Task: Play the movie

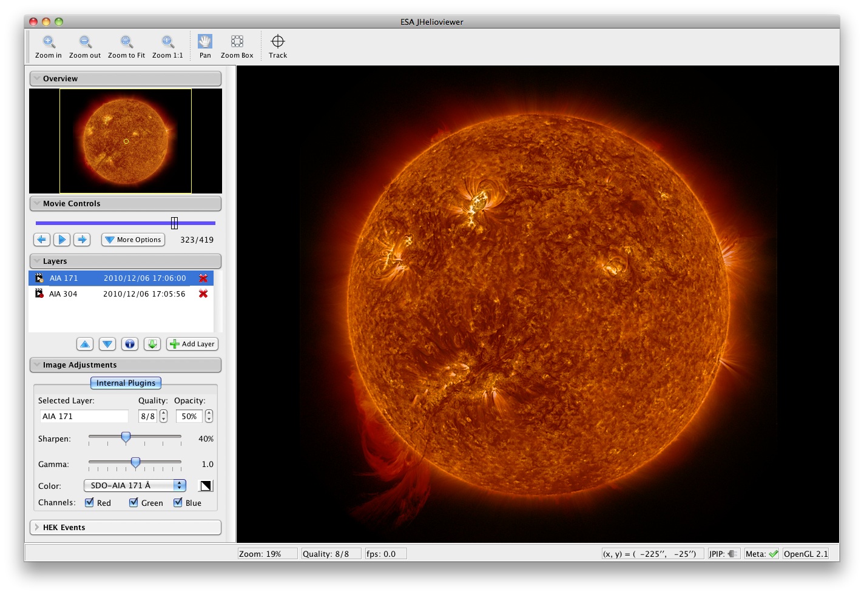Action: (62, 240)
